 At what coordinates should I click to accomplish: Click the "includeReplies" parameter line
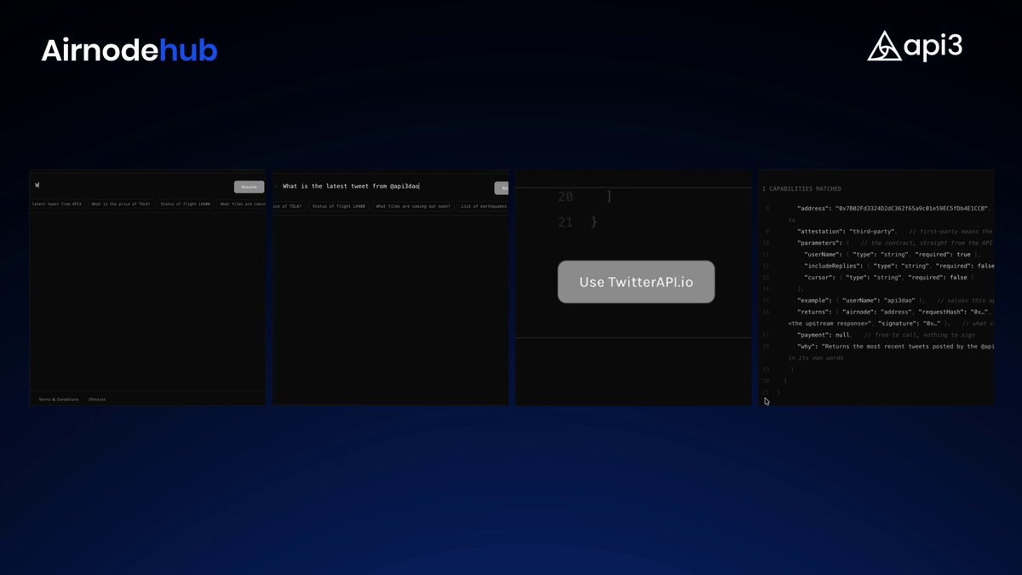tap(899, 266)
